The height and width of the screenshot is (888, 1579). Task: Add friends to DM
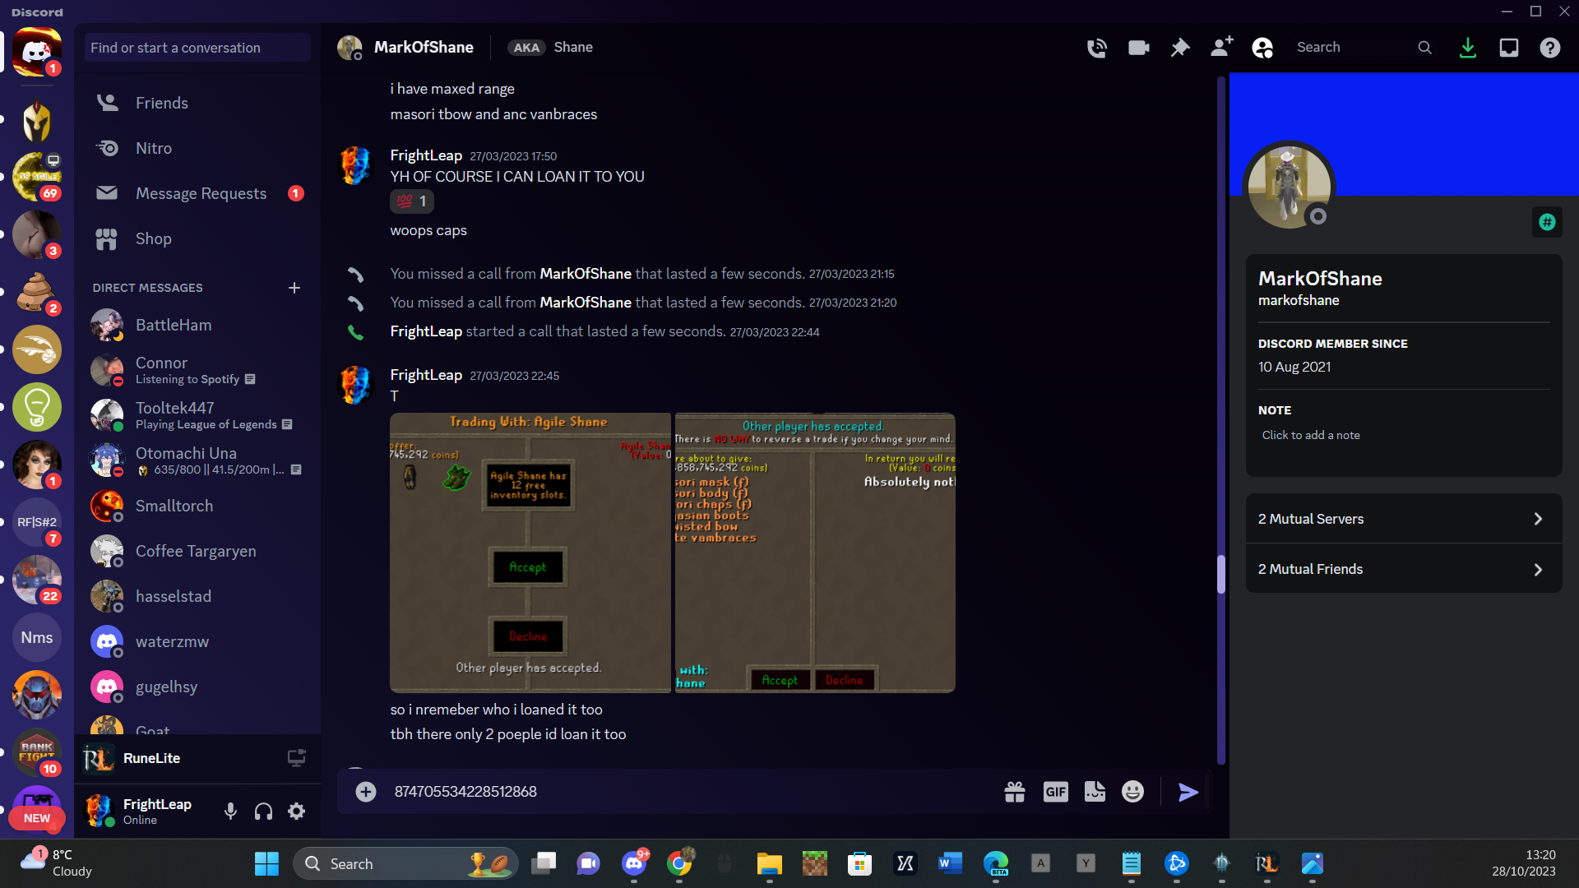(1221, 47)
